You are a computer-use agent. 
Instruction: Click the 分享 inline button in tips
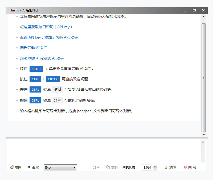click(57, 100)
